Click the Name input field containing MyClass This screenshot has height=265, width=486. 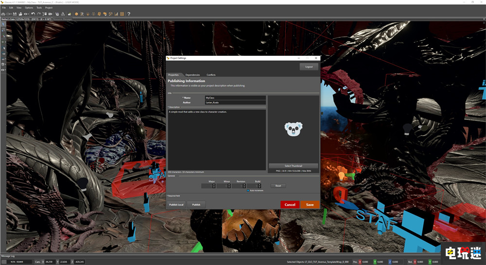tap(235, 98)
